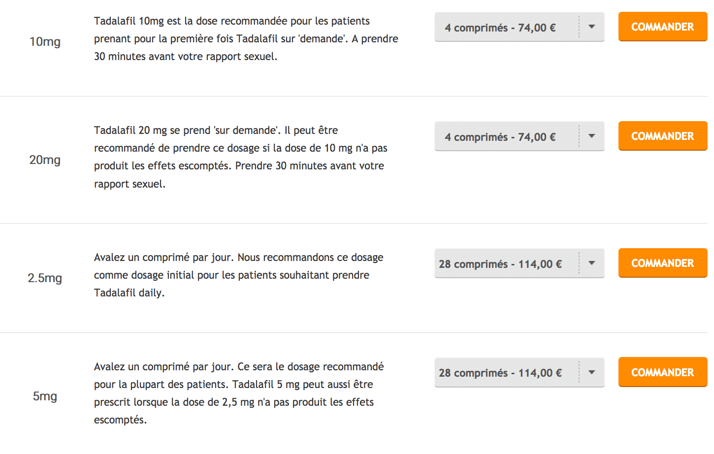Screen dimensions: 714x454
Task: Open the 20mg quantity dropdown
Action: (519, 136)
